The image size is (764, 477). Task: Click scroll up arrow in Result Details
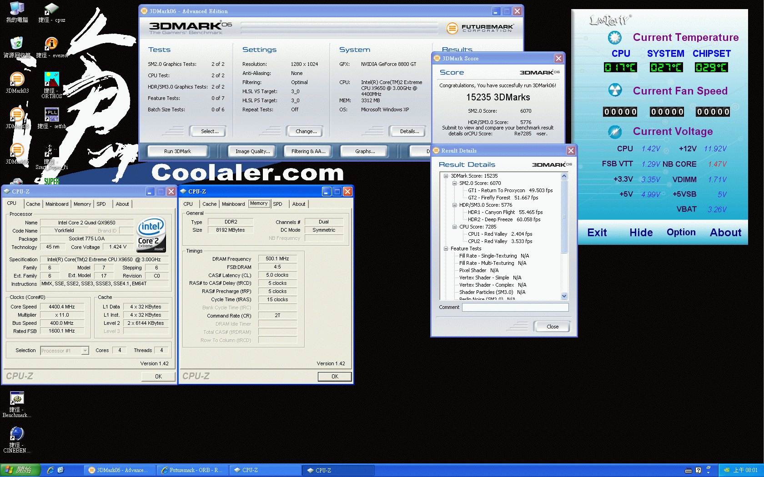click(x=564, y=176)
